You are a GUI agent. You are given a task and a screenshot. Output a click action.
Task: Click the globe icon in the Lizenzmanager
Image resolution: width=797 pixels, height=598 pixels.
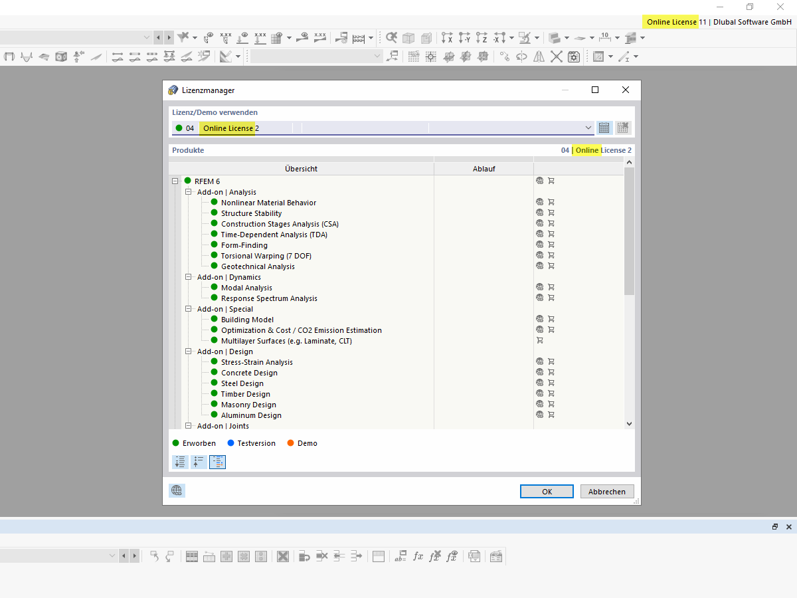point(176,490)
